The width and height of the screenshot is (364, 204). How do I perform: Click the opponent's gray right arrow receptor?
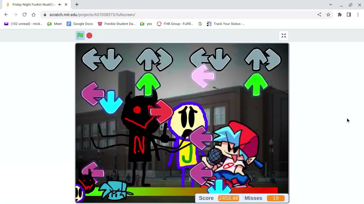(x=164, y=59)
